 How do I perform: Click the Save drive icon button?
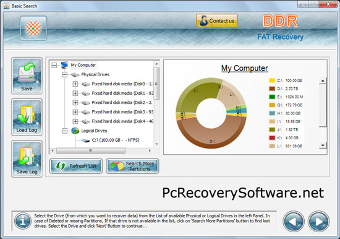[x=27, y=76]
